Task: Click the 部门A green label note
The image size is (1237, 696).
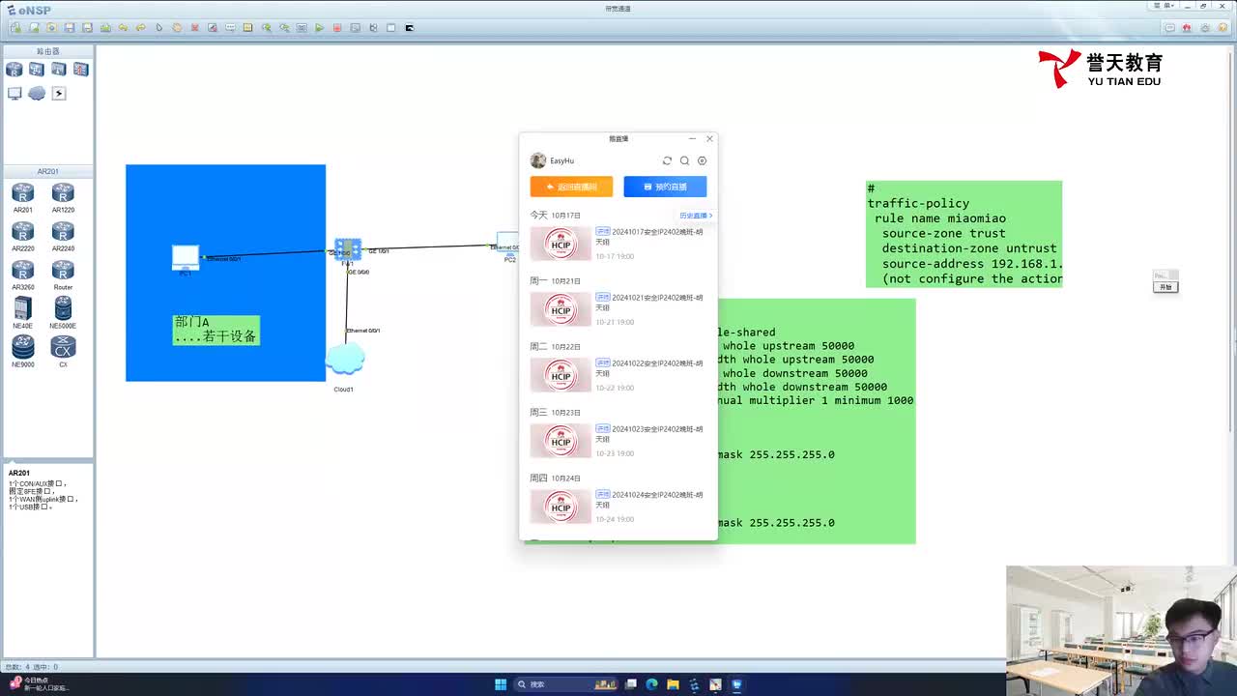Action: (x=216, y=330)
